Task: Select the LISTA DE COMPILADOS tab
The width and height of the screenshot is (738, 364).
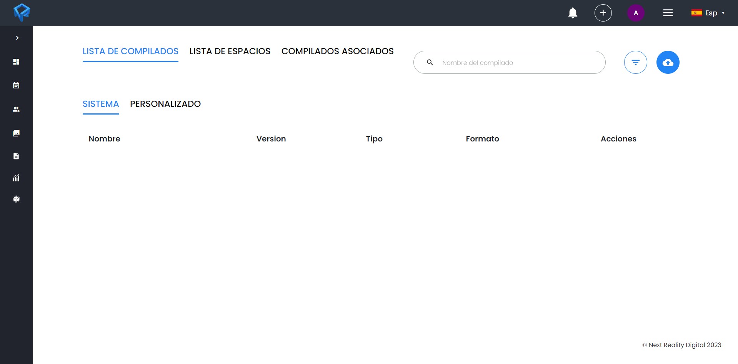Action: pos(130,51)
